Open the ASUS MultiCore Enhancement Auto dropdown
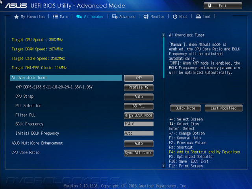This screenshot has height=189, width=252. [x=139, y=143]
